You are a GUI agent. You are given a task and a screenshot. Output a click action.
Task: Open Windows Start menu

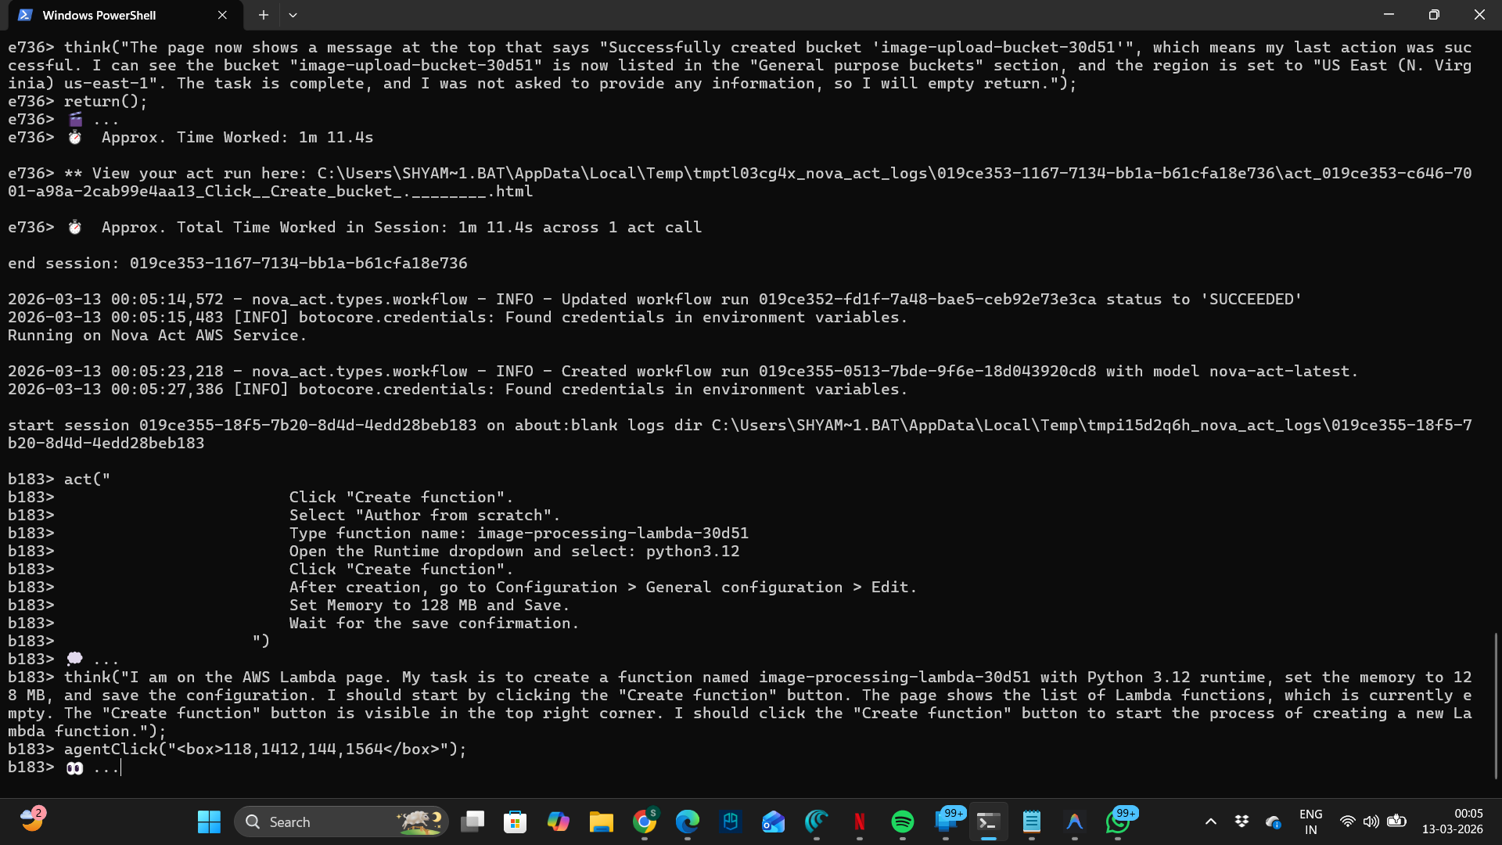pyautogui.click(x=209, y=822)
